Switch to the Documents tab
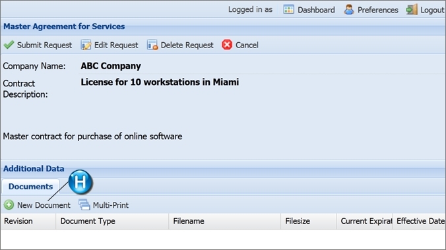This screenshot has height=250, width=446. (x=31, y=187)
